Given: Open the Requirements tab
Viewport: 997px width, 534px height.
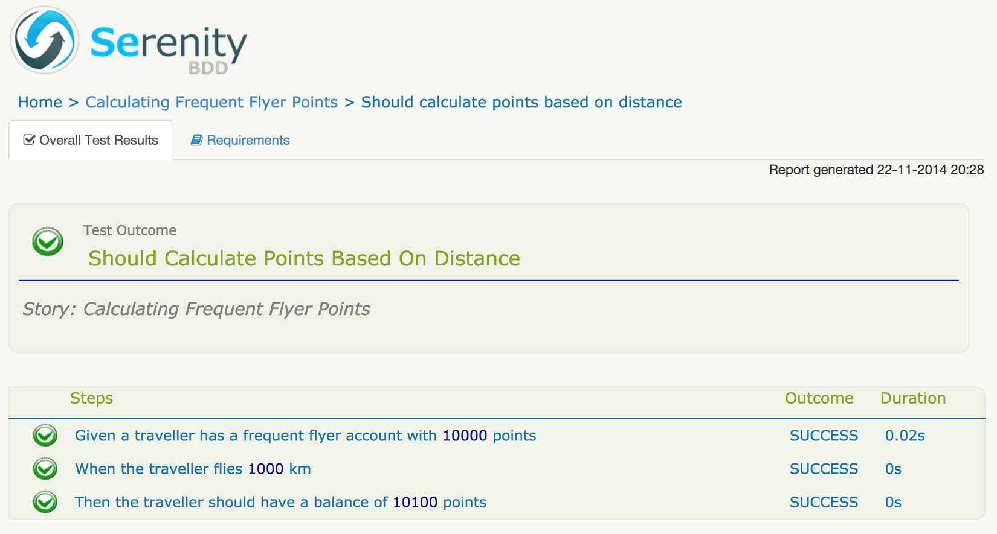Looking at the screenshot, I should [x=247, y=140].
